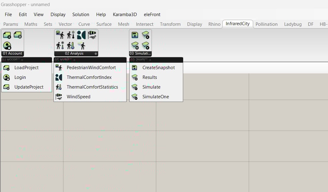This screenshot has width=328, height=192.
Task: Click the WindSpeed windsock icon in the Analysis ribbon panel
Action: click(92, 35)
